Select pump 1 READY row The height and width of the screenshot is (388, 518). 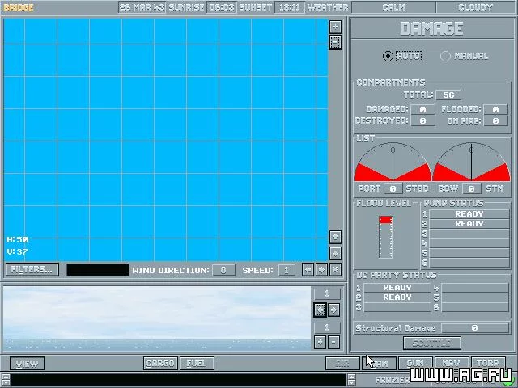tap(469, 214)
